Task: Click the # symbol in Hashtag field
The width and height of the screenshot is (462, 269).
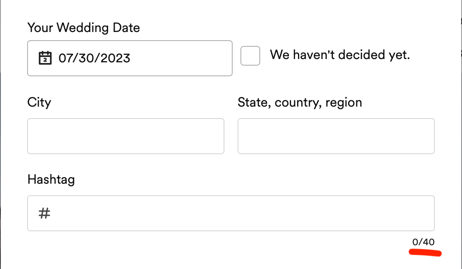Action: [x=44, y=213]
